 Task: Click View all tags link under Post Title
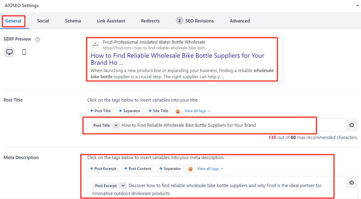[197, 111]
